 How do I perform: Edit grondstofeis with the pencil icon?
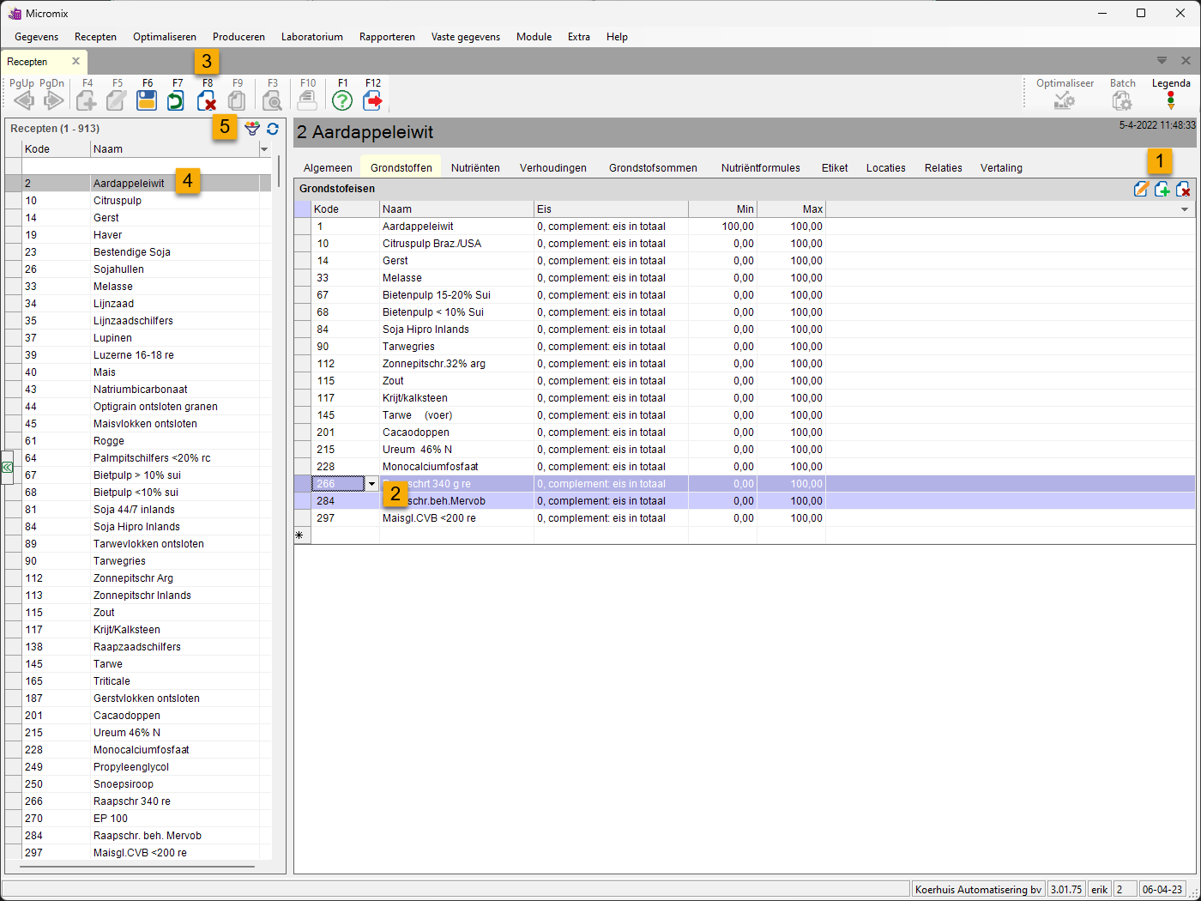1141,189
